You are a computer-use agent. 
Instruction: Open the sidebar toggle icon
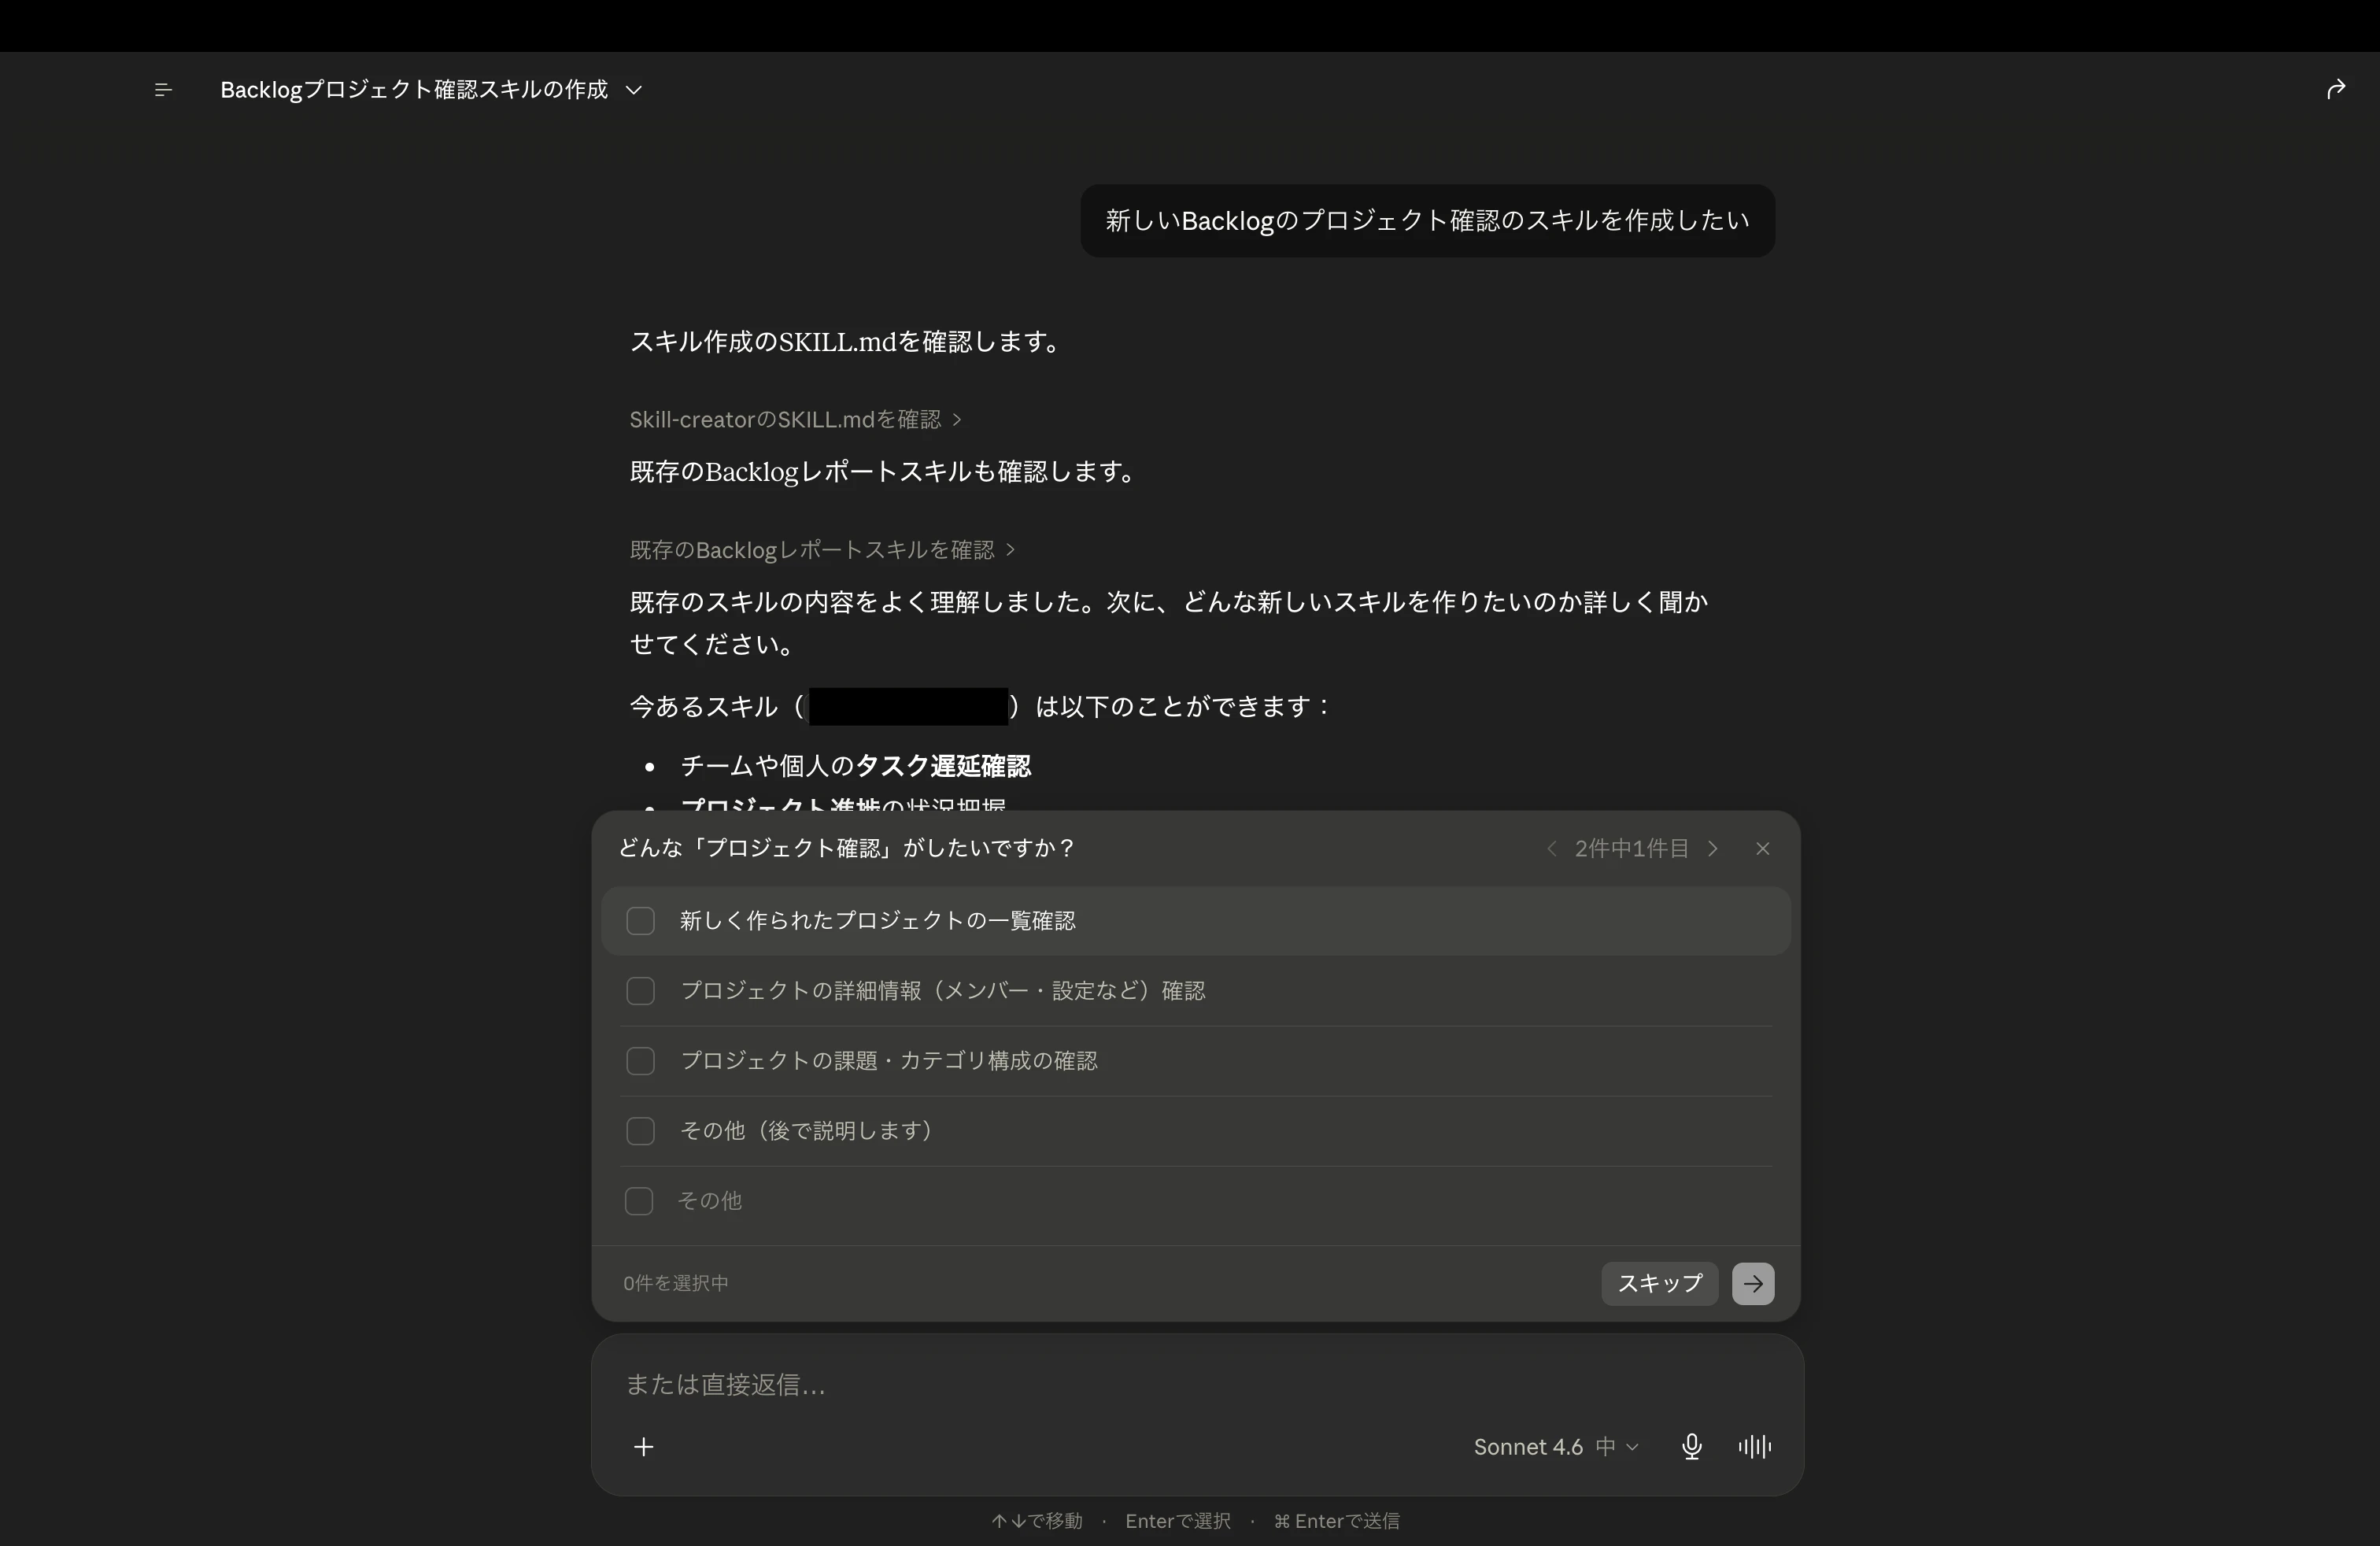(164, 90)
